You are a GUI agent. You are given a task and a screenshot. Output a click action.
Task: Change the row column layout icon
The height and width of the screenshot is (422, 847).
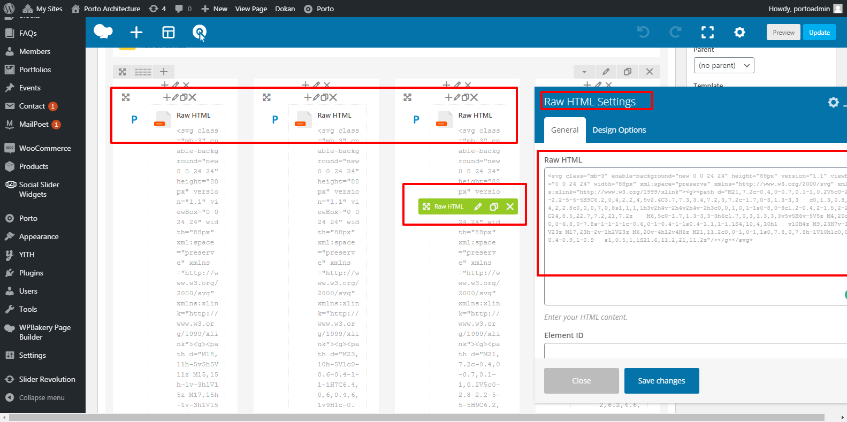(x=143, y=72)
